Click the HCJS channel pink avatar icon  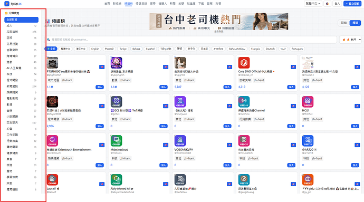(x=308, y=102)
